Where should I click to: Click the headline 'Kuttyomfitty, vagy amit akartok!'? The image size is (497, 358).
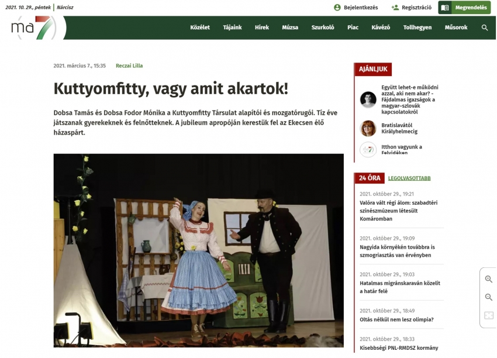[x=171, y=88]
